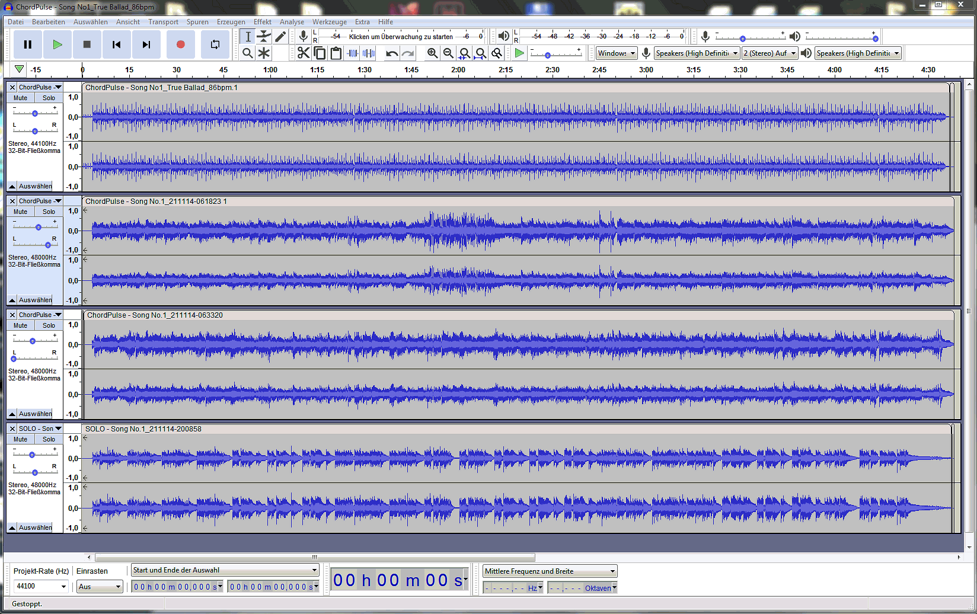
Task: Click Fit project to width icon
Action: [481, 53]
